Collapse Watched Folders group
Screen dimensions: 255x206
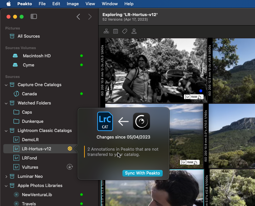6,103
